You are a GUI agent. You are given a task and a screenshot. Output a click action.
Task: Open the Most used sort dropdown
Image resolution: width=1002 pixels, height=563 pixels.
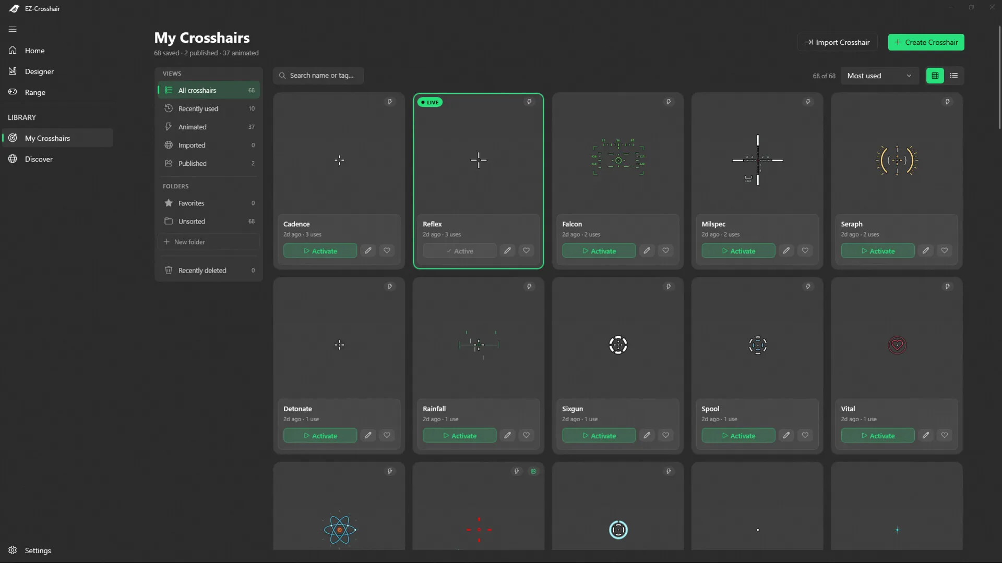879,76
